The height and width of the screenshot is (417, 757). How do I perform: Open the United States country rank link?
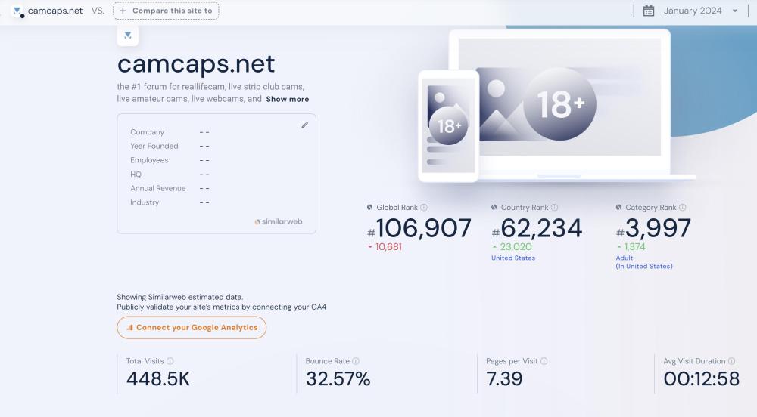(x=513, y=258)
